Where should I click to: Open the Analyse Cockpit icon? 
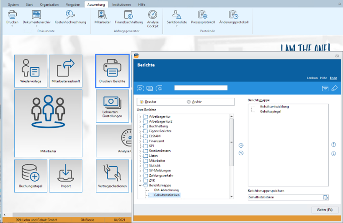tap(152, 15)
